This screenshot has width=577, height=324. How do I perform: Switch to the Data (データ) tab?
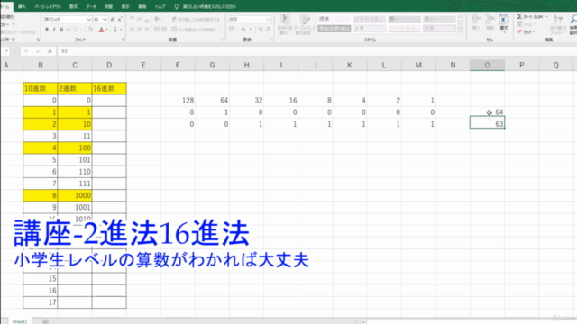[x=91, y=6]
